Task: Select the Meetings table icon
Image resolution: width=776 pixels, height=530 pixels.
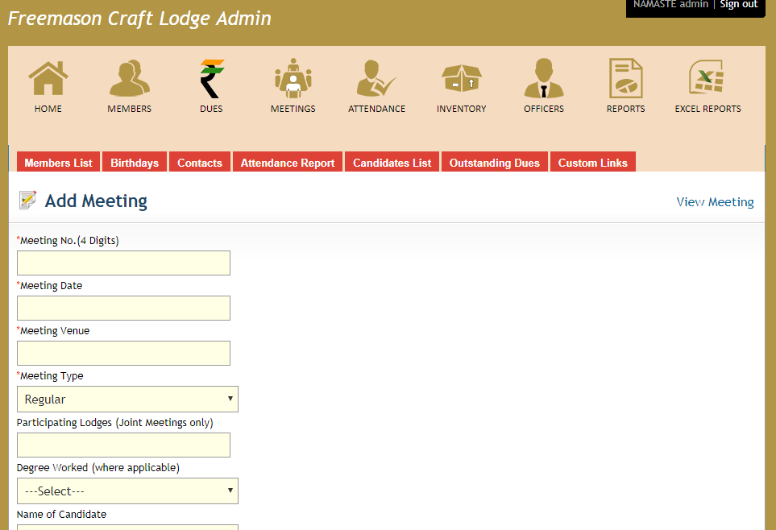Action: (x=293, y=80)
